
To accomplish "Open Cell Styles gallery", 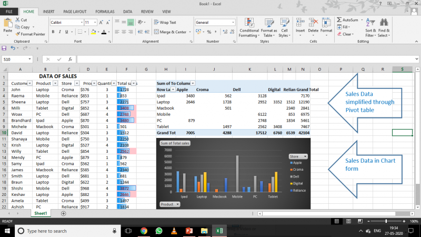I will (x=284, y=28).
